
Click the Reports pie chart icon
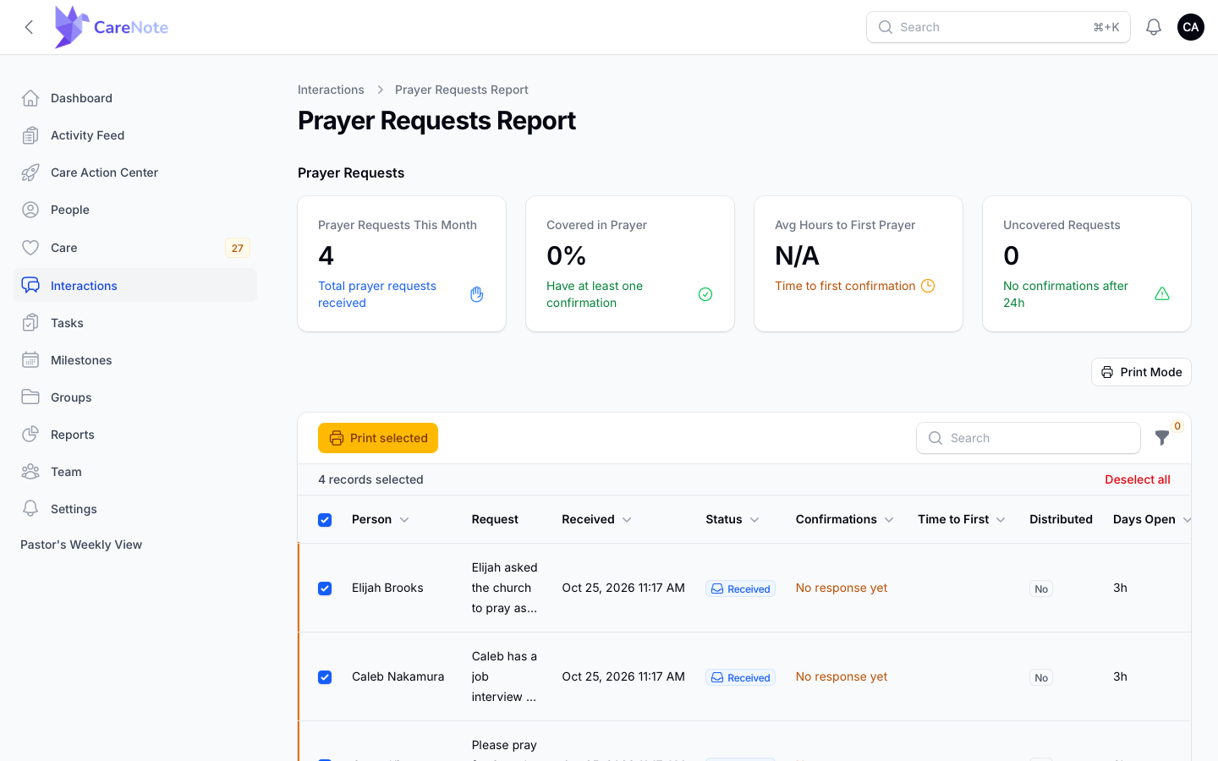click(30, 435)
